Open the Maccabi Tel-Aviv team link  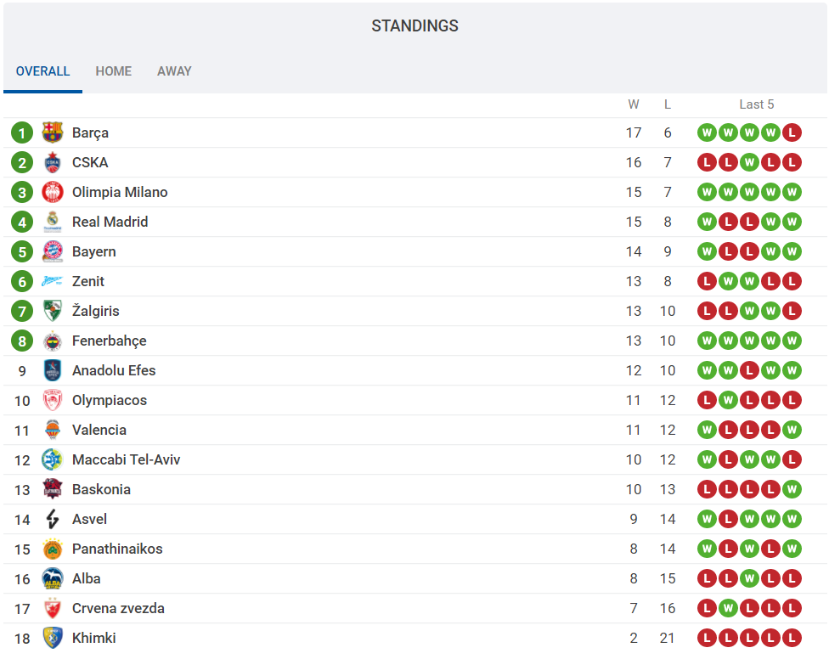(x=126, y=459)
